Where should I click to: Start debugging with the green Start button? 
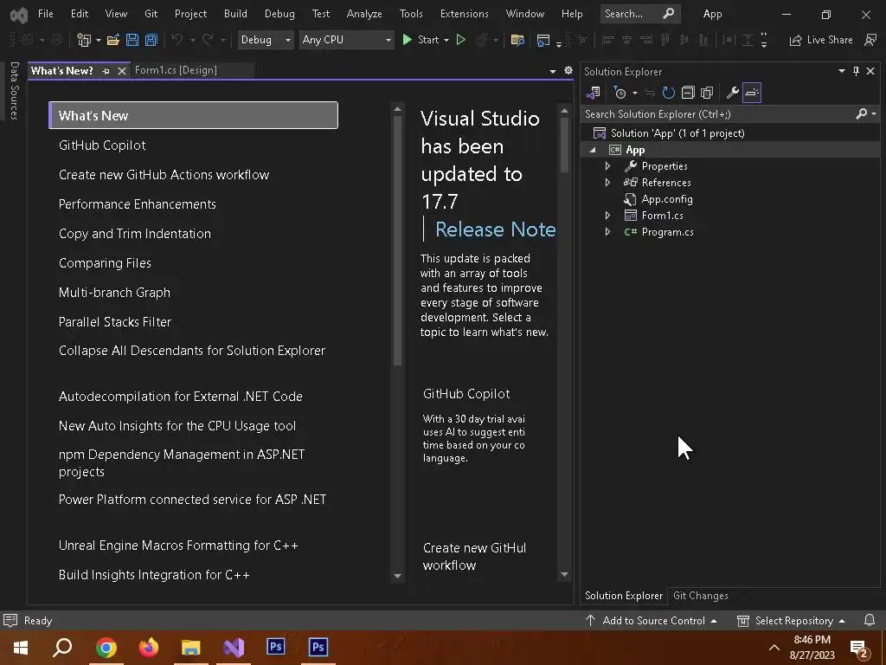click(421, 40)
